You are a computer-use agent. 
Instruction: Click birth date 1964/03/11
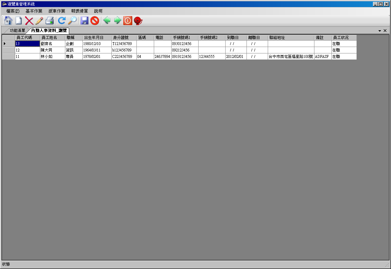pos(97,50)
